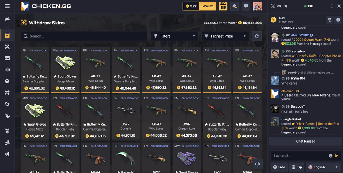Screen dimensions: 343x173
Task: Open the hamburger menu icon
Action: [7, 6]
